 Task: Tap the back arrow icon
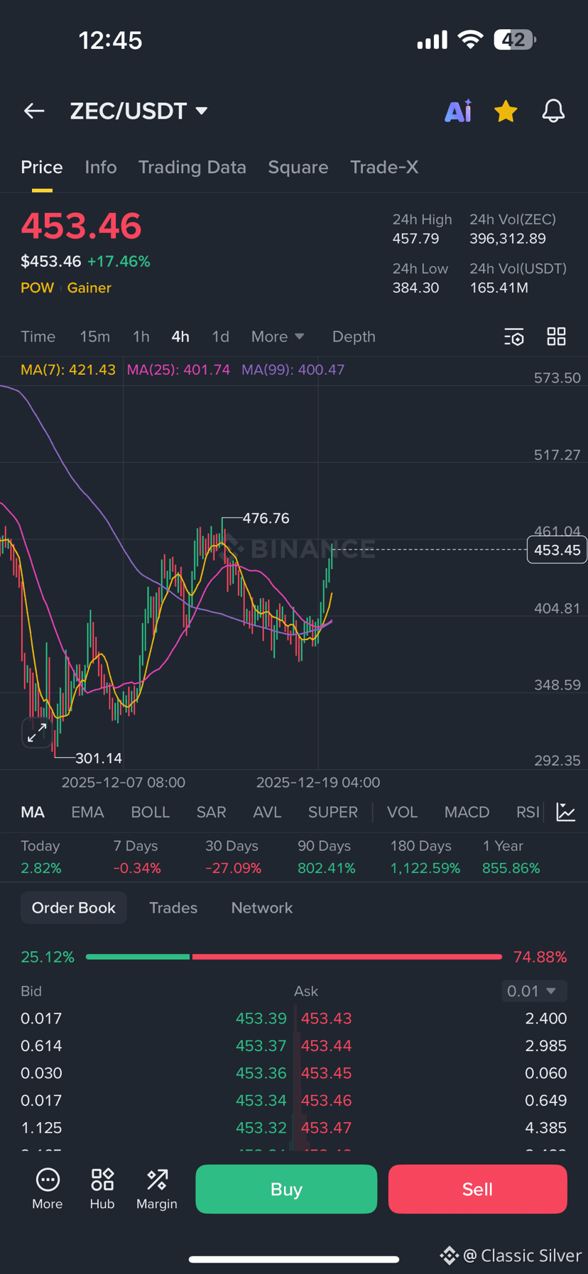pyautogui.click(x=34, y=111)
